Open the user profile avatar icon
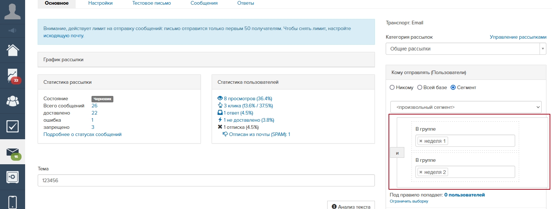This screenshot has height=209, width=555. [x=13, y=11]
